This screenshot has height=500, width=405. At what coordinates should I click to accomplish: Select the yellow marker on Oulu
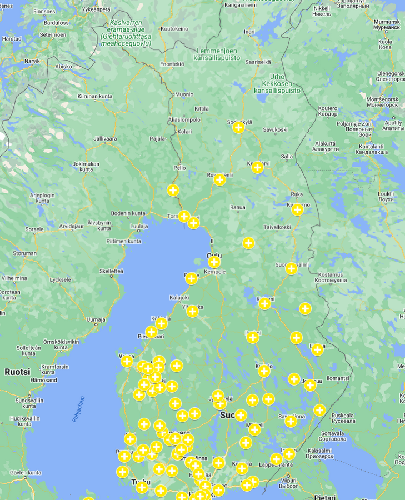(214, 262)
